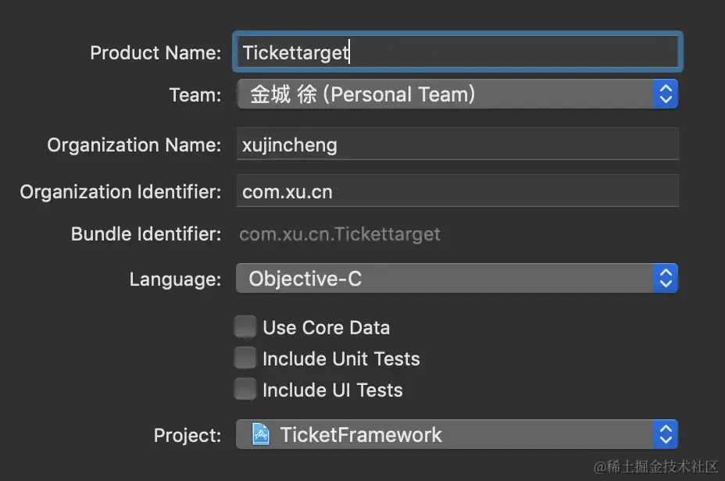This screenshot has height=481, width=725.
Task: Click the Organization Name field
Action: click(x=457, y=144)
